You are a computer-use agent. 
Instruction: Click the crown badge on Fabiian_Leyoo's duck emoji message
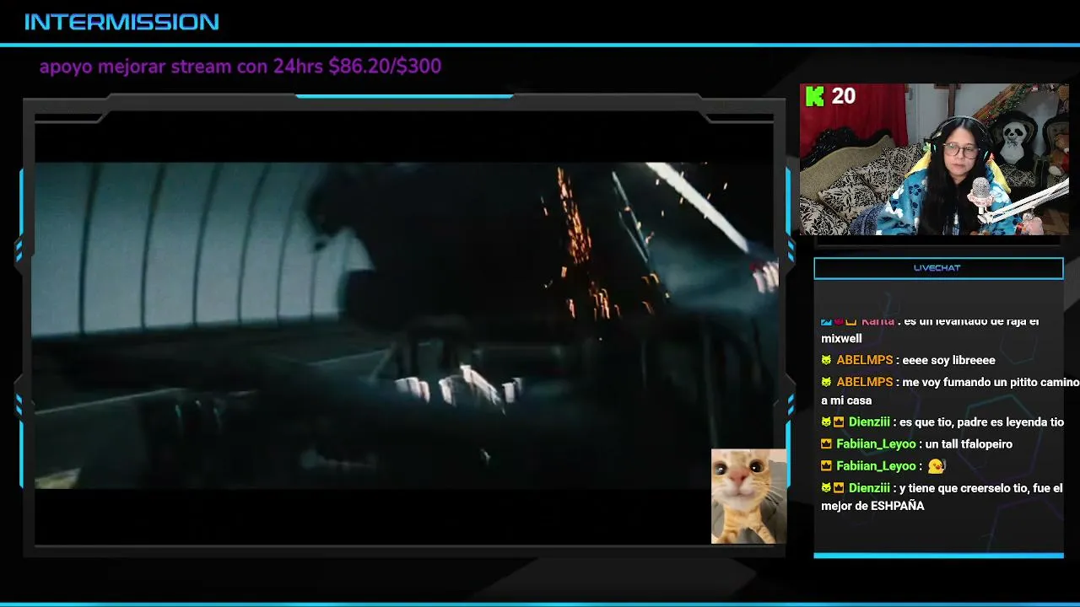click(x=826, y=466)
